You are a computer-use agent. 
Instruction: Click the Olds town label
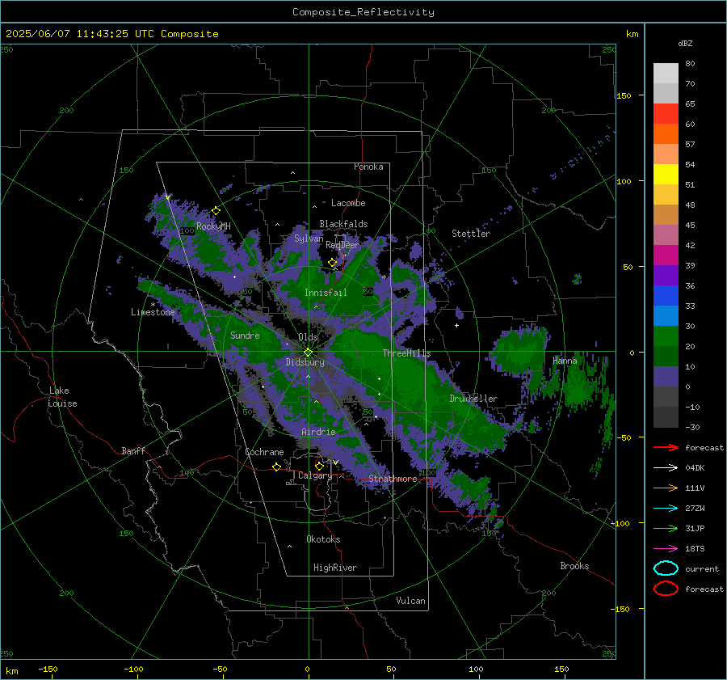(308, 337)
